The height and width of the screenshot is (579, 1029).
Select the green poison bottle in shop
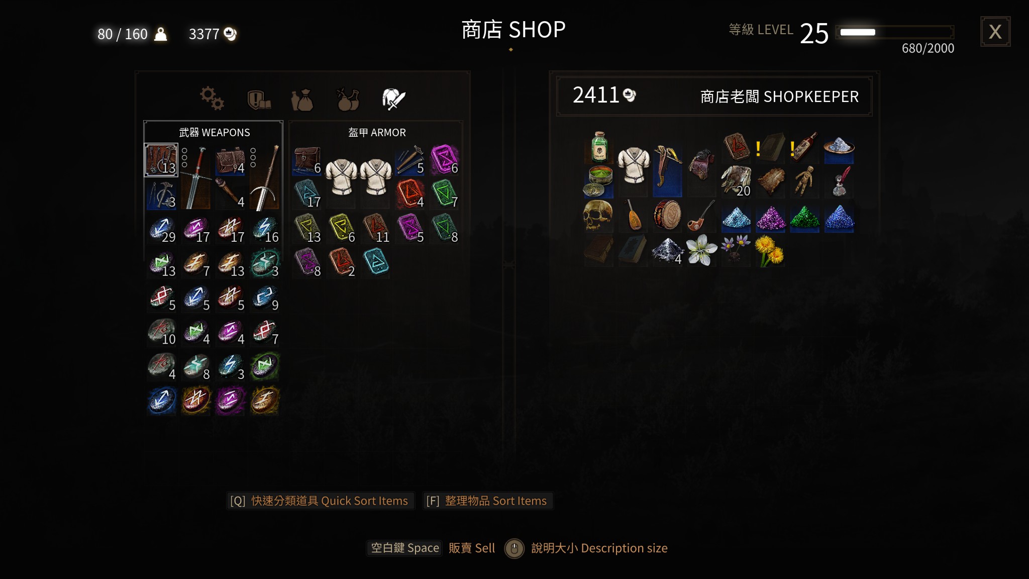pyautogui.click(x=599, y=147)
